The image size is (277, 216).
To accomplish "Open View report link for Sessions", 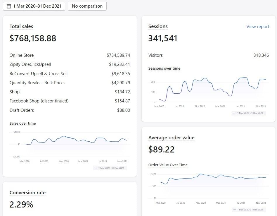I will (257, 27).
